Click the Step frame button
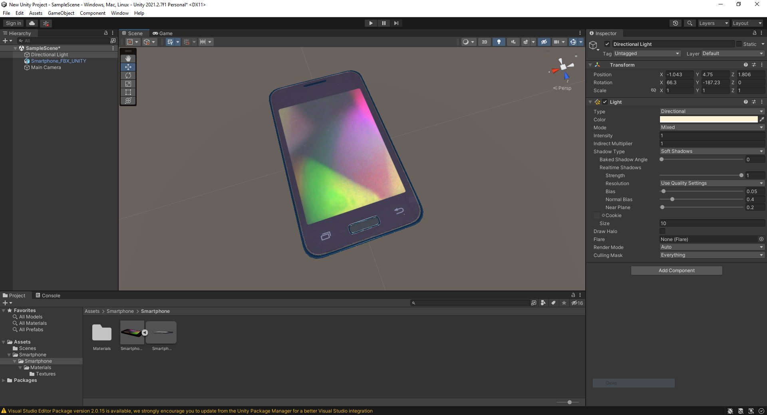Screen dimensions: 767x415 (396, 23)
